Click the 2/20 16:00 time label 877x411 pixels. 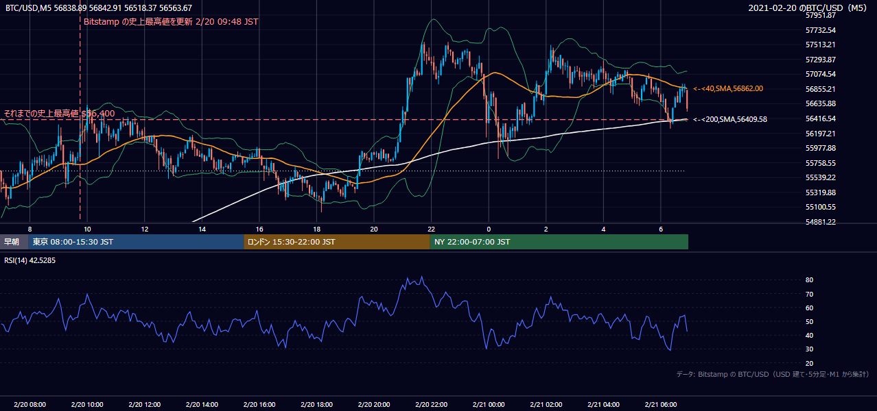(259, 405)
